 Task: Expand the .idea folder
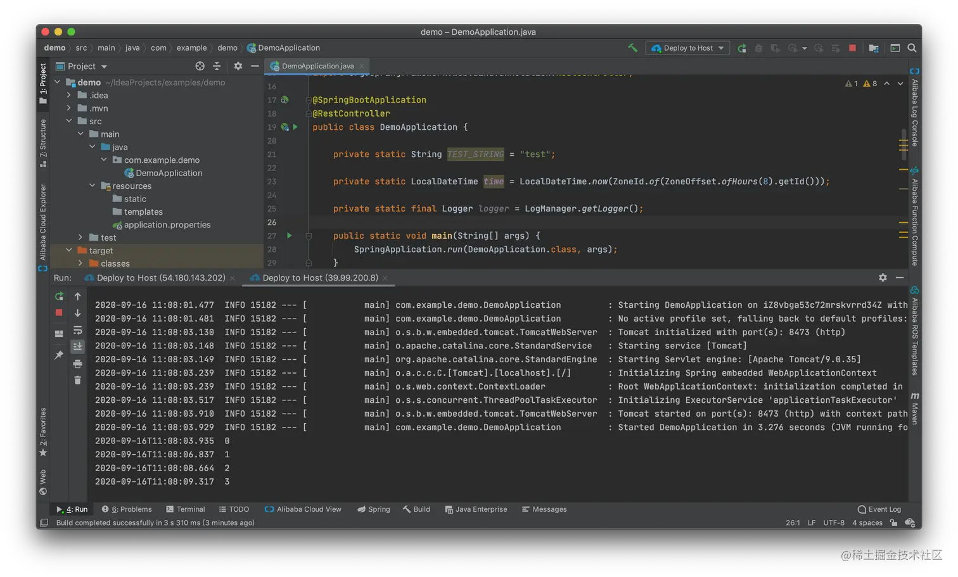[x=69, y=95]
